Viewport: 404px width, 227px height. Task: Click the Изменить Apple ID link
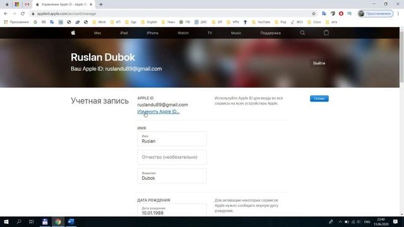158,112
